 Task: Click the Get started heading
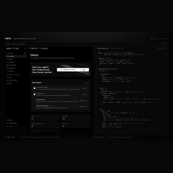(x=37, y=83)
